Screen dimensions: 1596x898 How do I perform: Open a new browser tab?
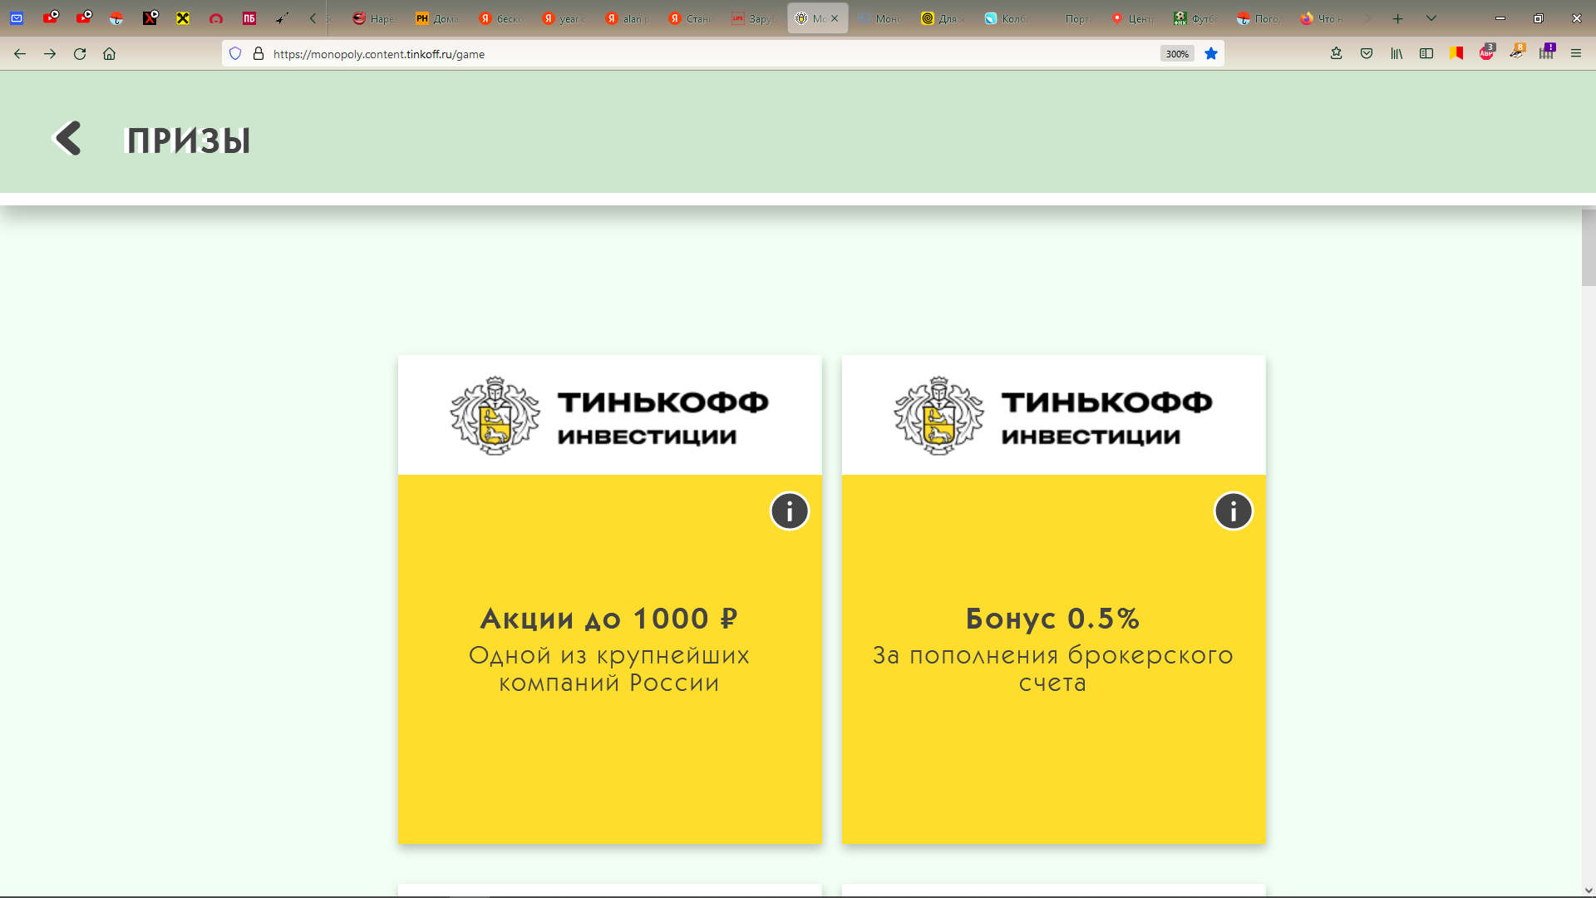(1398, 18)
